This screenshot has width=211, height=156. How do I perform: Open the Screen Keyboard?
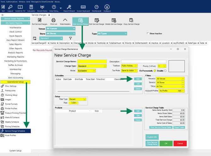83,9
